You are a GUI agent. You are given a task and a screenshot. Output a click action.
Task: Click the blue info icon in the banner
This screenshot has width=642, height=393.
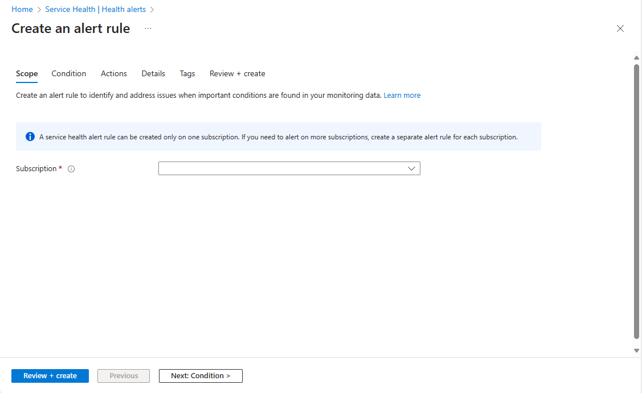coord(30,136)
